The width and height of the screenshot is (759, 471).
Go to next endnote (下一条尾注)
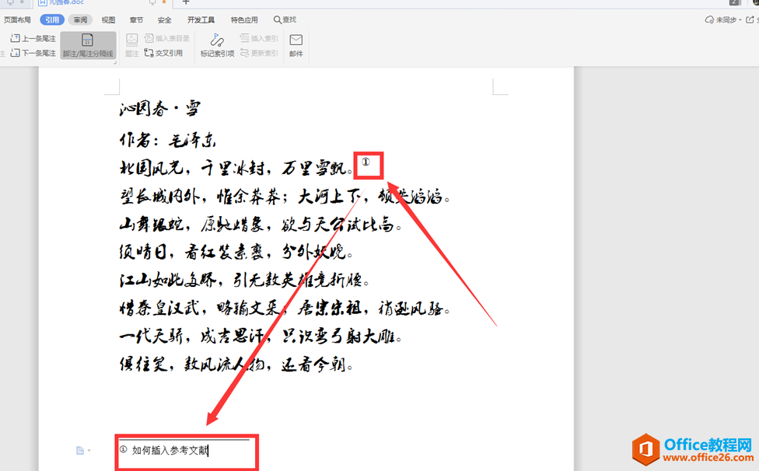[33, 53]
